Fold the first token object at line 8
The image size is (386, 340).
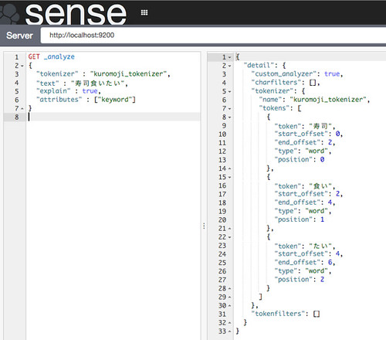click(x=230, y=117)
